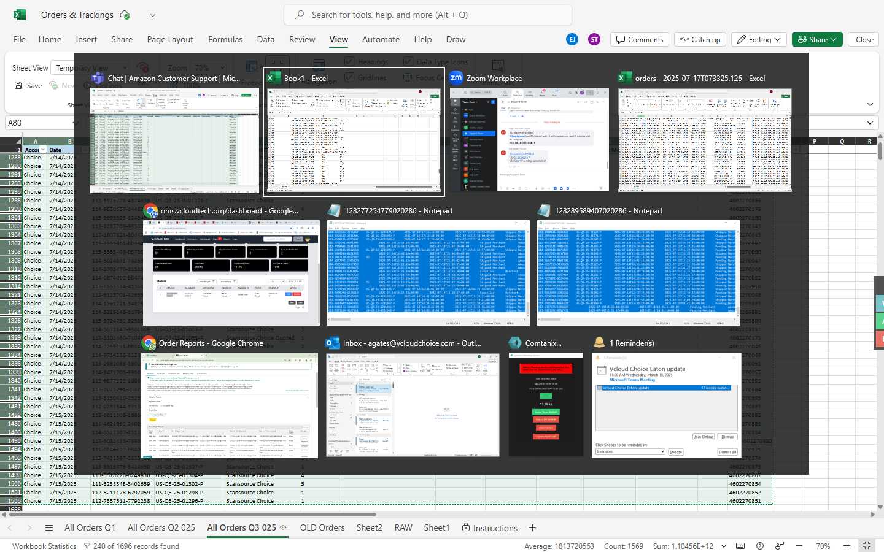Click the ST user presence avatar
884x552 pixels.
pyautogui.click(x=594, y=39)
